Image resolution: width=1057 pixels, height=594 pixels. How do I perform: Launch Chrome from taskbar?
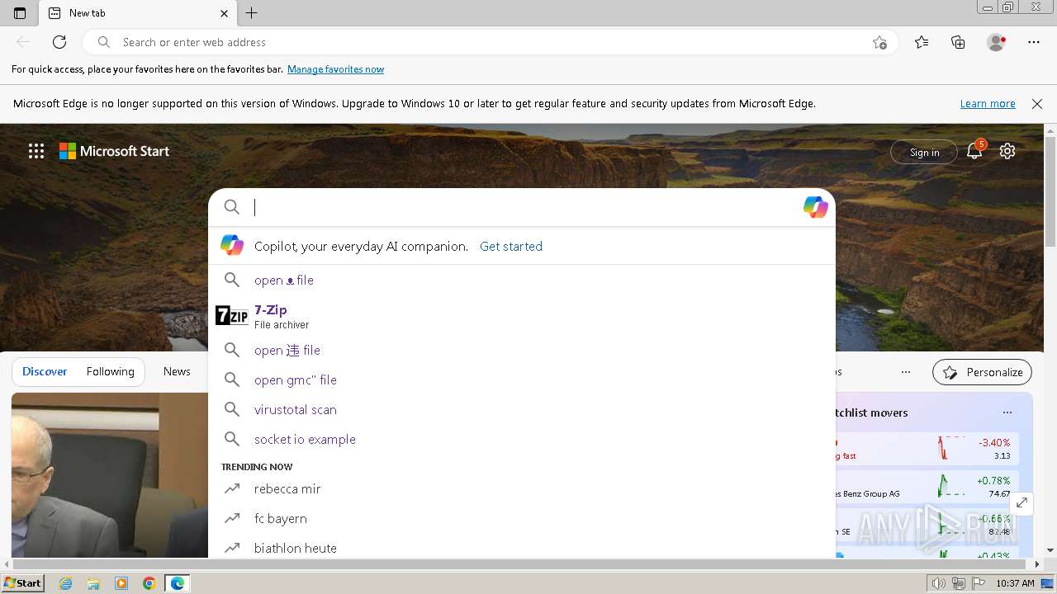click(x=149, y=583)
